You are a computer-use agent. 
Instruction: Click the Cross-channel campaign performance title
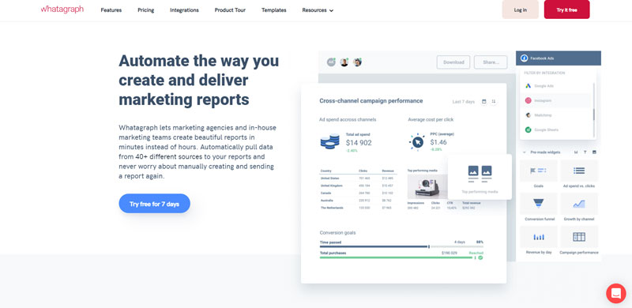point(371,101)
